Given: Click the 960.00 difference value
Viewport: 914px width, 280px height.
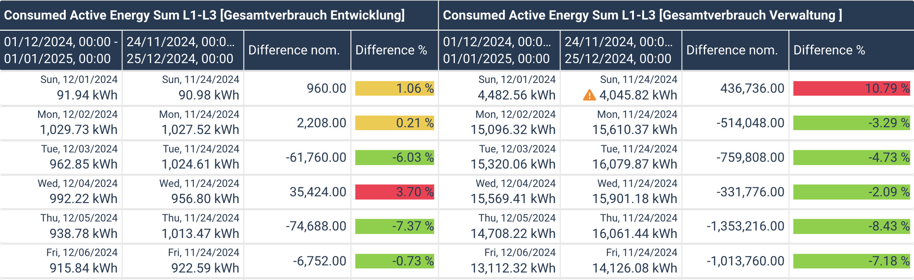Looking at the screenshot, I should [326, 88].
